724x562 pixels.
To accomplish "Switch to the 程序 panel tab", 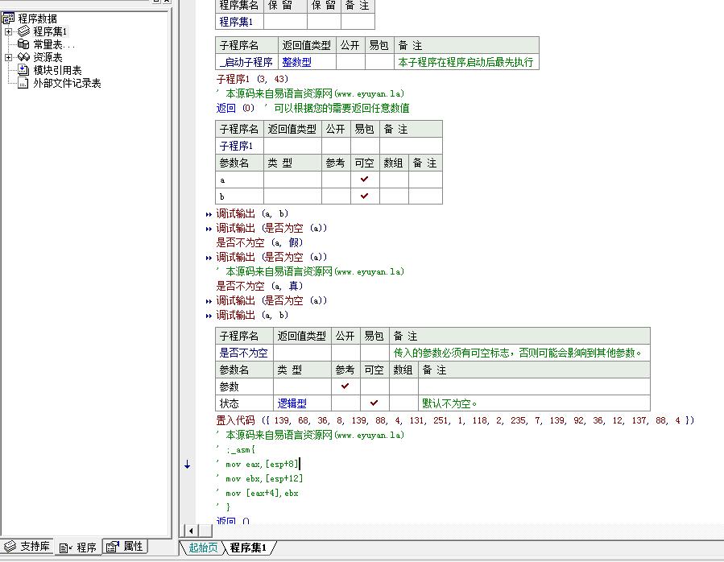I will pos(77,548).
